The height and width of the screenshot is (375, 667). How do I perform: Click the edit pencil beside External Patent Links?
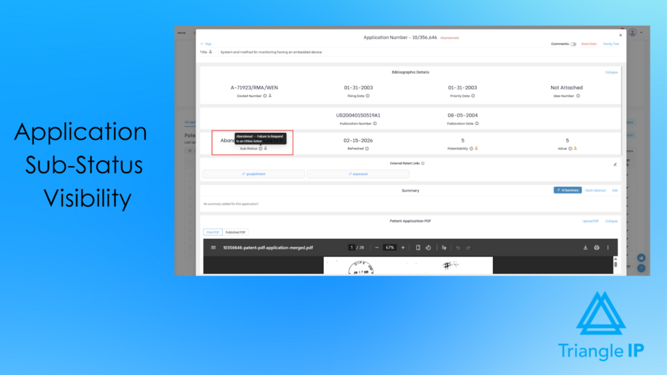[614, 164]
